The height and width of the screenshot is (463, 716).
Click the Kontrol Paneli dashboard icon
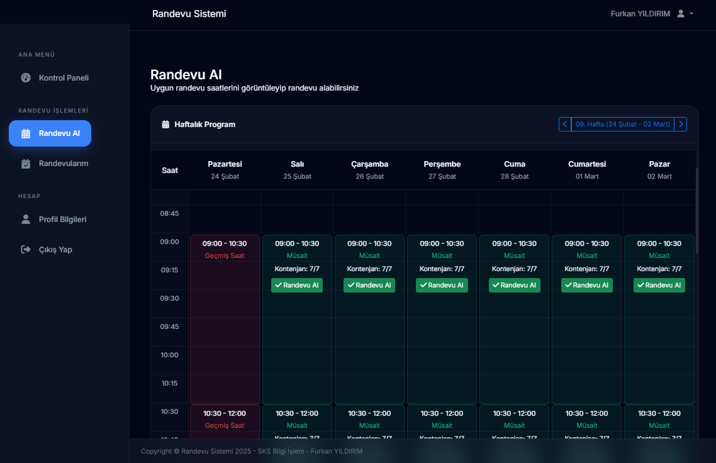click(x=26, y=77)
